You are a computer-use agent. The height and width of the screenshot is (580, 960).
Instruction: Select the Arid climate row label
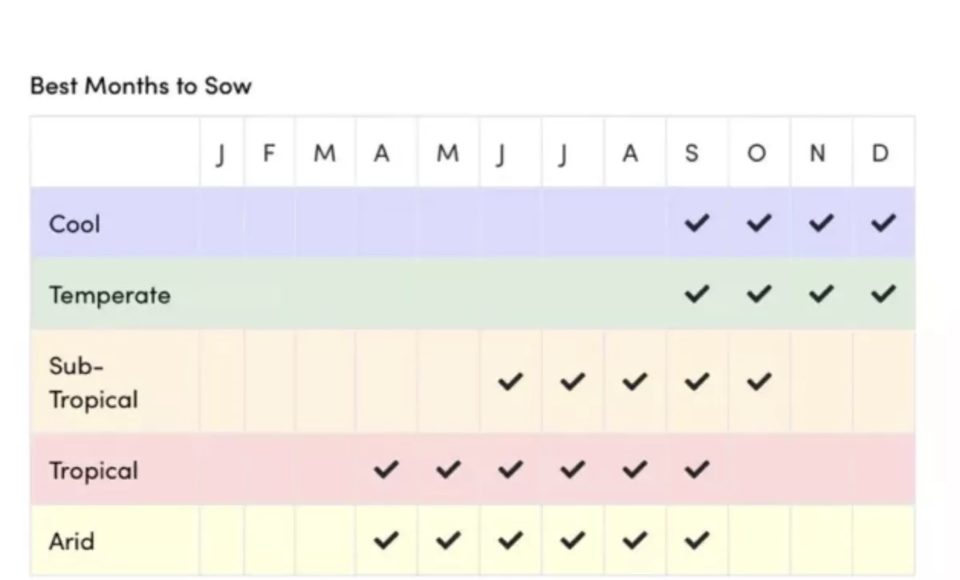coord(72,541)
